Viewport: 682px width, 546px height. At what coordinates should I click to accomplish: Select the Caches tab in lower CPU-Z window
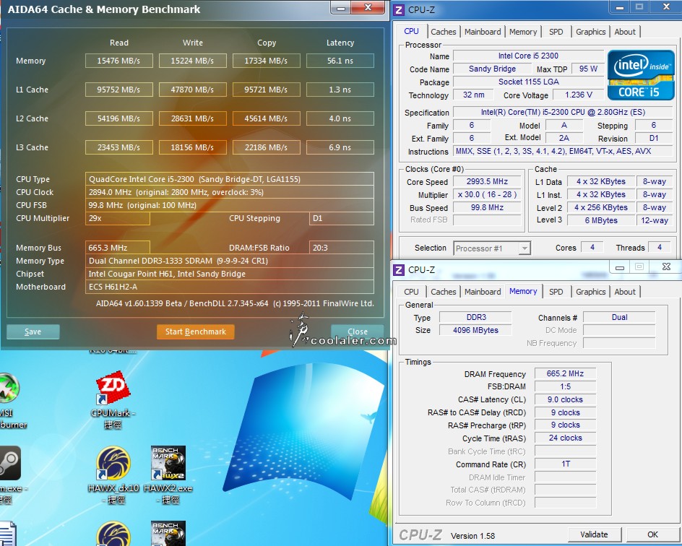pyautogui.click(x=443, y=292)
